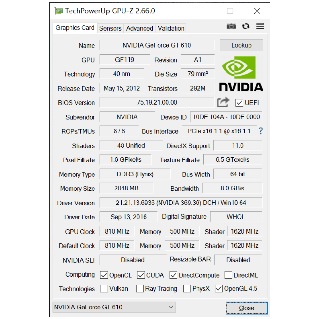Viewport: 319px width, 319px height.
Task: Click the BIOS Version field 75.19.21.00.00
Action: [x=157, y=102]
